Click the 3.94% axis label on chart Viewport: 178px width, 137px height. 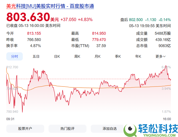166,89
